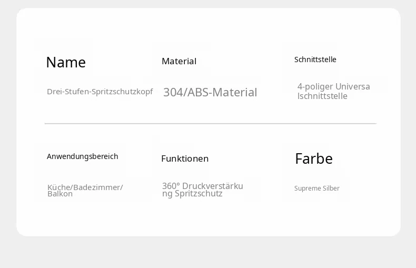Select the 360° Druckverstärkung Spritzschutz text
Screen dimensions: 416x268
[x=202, y=190]
